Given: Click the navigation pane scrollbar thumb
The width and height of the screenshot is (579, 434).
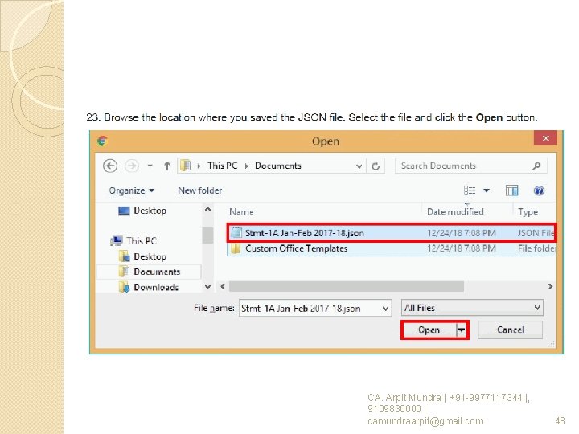Looking at the screenshot, I should [x=208, y=235].
